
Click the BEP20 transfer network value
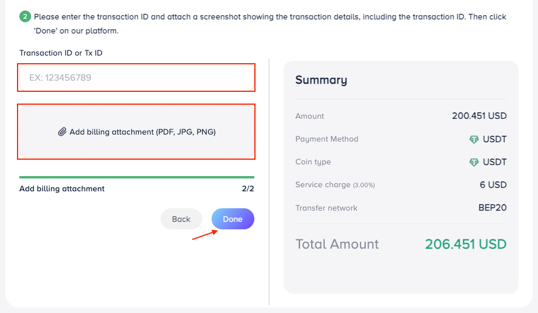coord(492,208)
